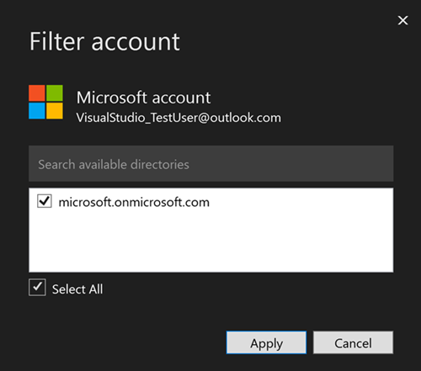Image resolution: width=421 pixels, height=371 pixels.
Task: Toggle the Select All checkbox
Action: (37, 288)
